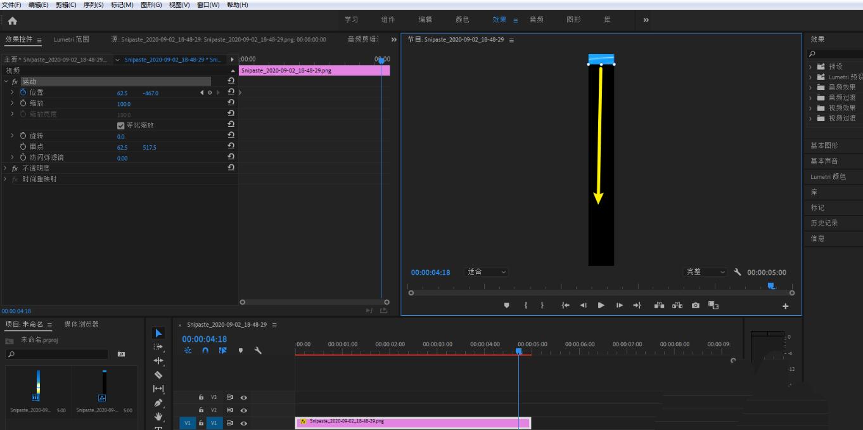Click the Lift button

pyautogui.click(x=659, y=305)
